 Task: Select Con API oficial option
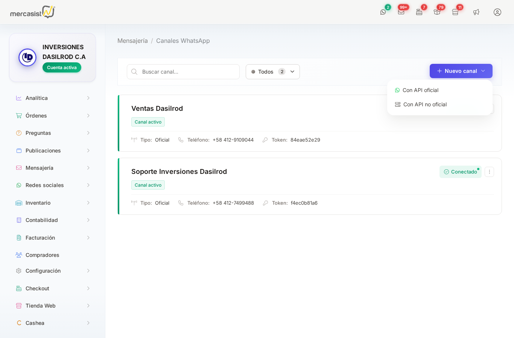tap(420, 90)
